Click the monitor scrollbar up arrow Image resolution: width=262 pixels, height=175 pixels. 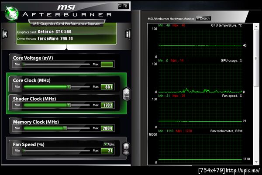256,27
